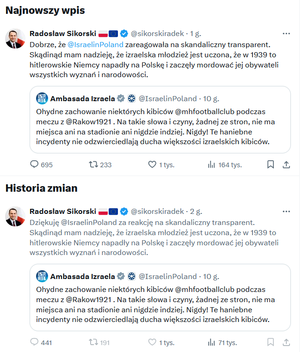Open more options on edit history post
This screenshot has width=302, height=352.
coord(286,212)
